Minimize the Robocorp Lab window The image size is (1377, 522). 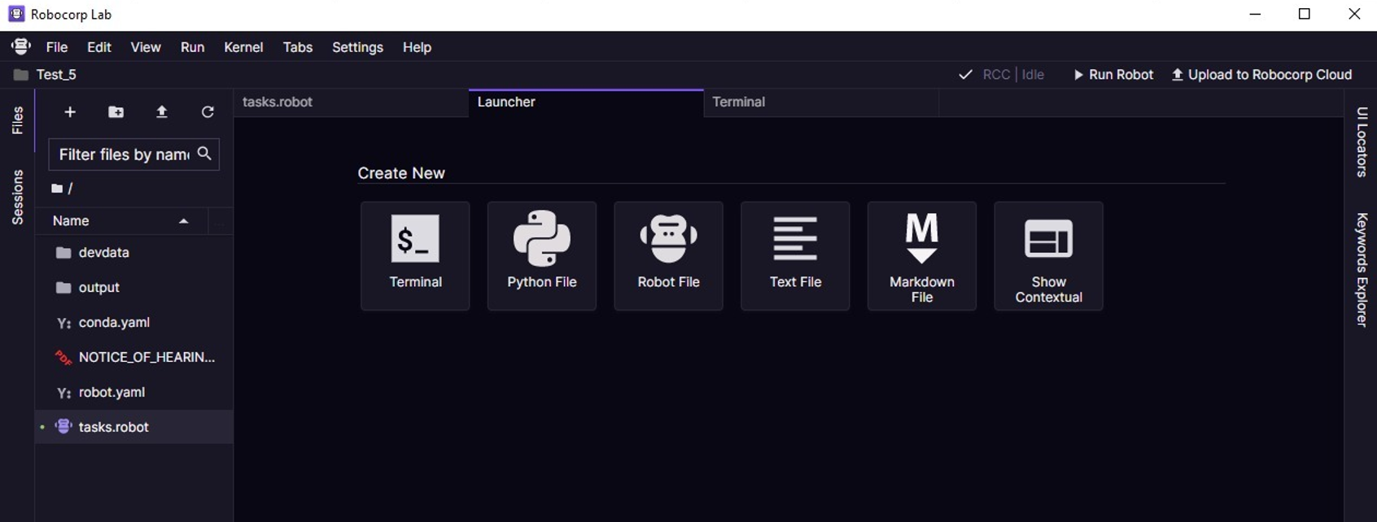1256,14
